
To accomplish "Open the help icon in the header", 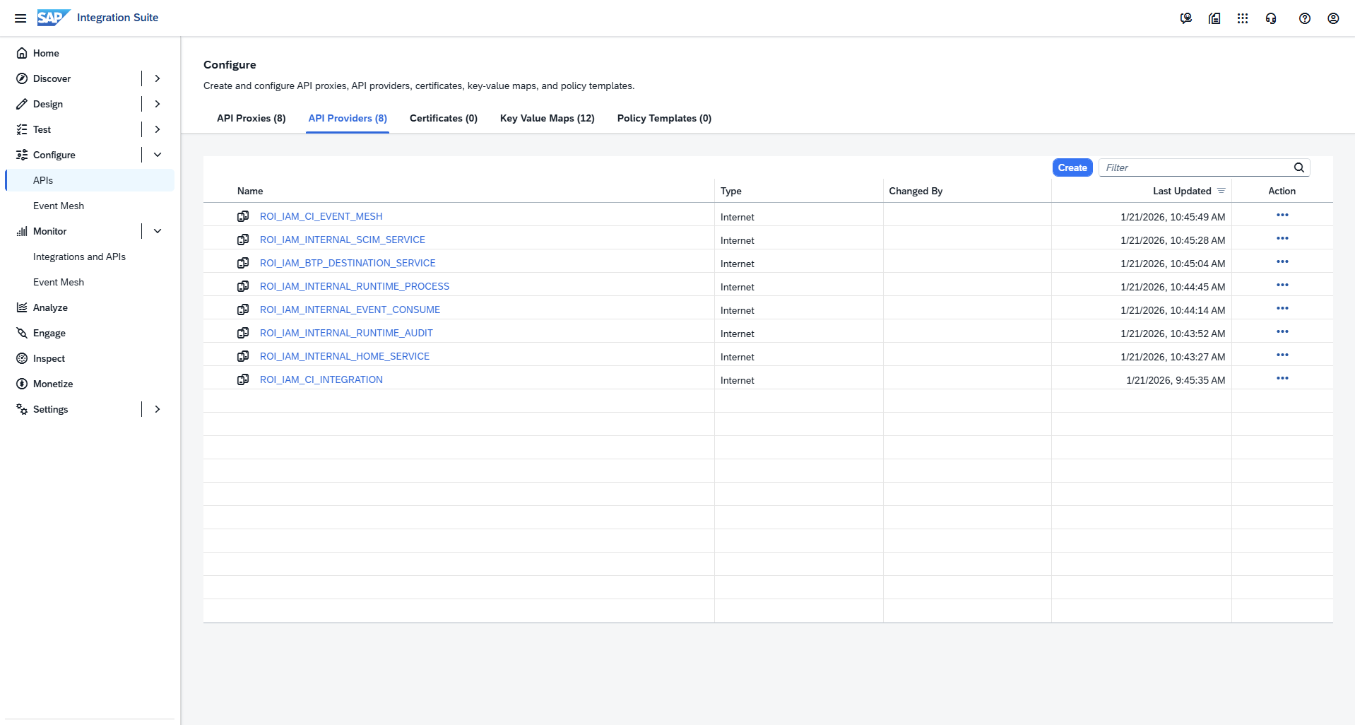I will pos(1305,18).
